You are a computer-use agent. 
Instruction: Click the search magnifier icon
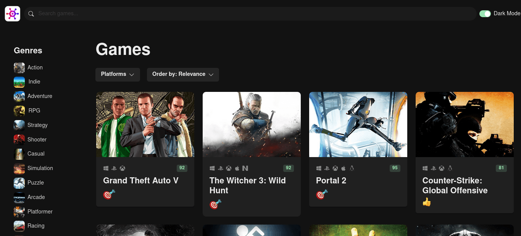click(x=31, y=14)
